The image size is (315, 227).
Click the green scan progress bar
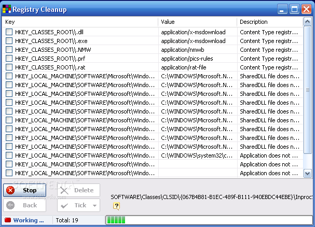click(209, 220)
